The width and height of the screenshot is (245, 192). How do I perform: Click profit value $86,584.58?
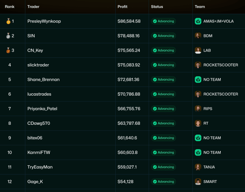pyautogui.click(x=129, y=21)
